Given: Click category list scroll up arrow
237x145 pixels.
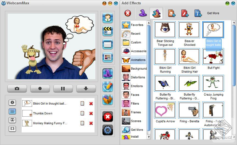Looking at the screenshot, I should (149, 23).
